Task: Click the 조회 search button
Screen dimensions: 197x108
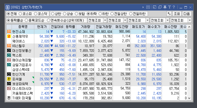Action: pos(177,14)
